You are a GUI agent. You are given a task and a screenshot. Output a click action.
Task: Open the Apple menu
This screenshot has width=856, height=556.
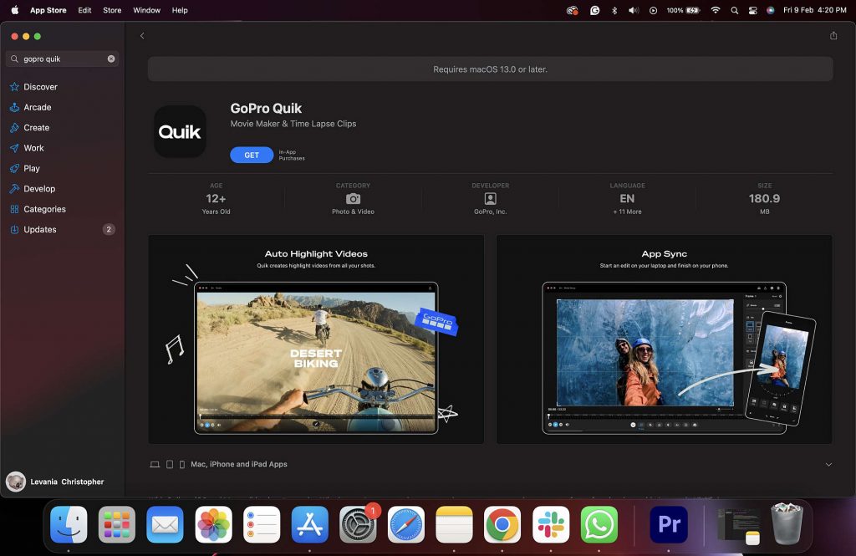pyautogui.click(x=15, y=10)
